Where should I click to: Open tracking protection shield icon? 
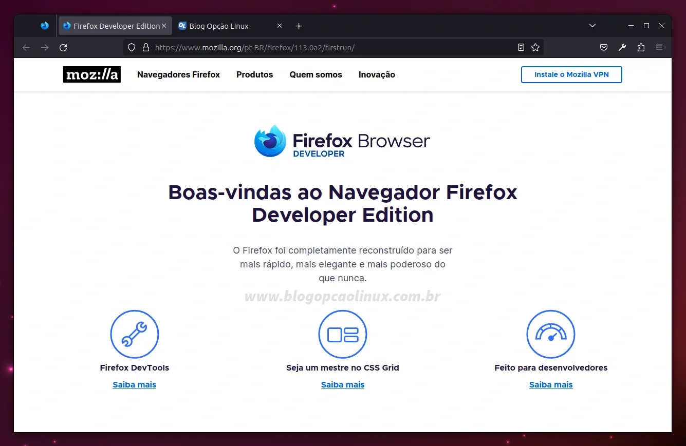pyautogui.click(x=132, y=47)
